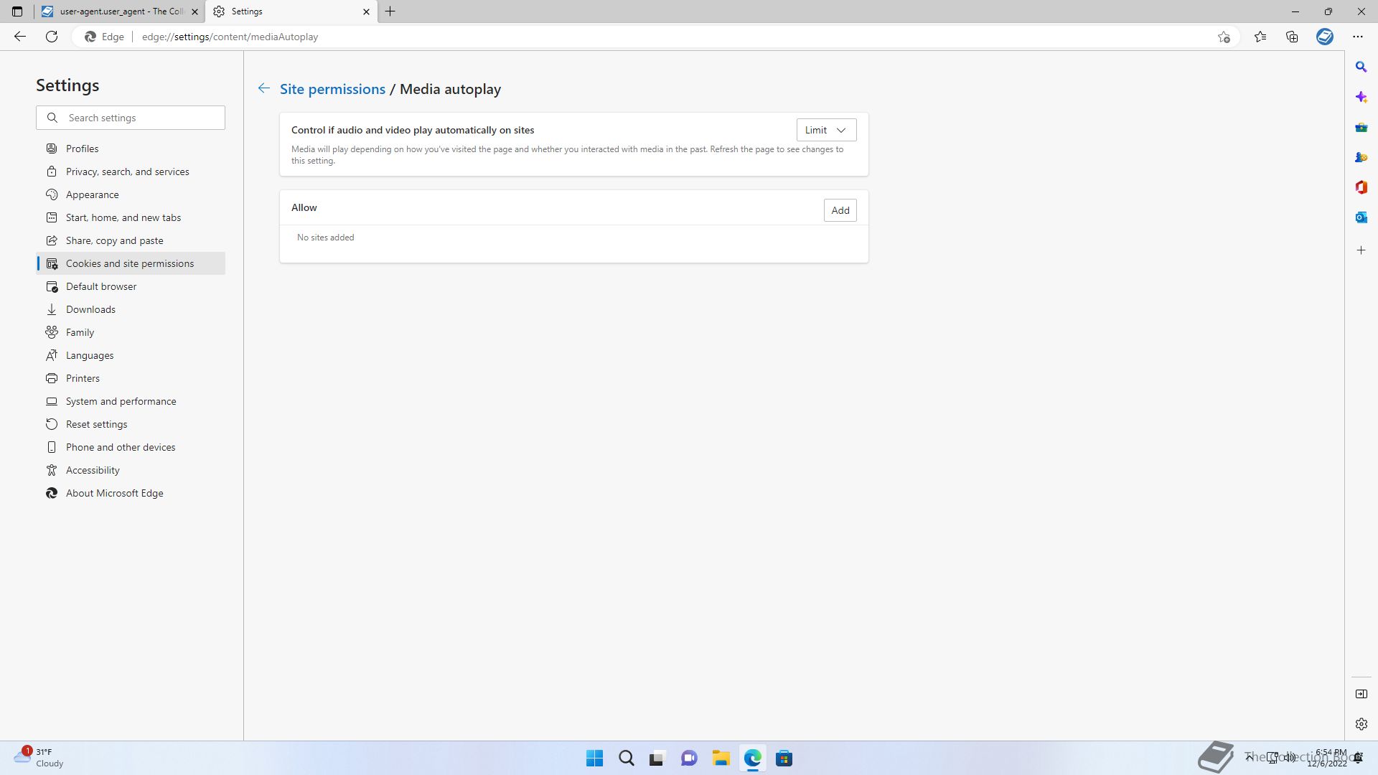This screenshot has width=1378, height=775.
Task: Open Profiles settings
Action: point(131,149)
